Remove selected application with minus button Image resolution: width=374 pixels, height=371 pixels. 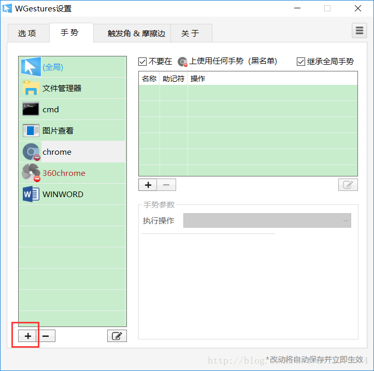46,336
